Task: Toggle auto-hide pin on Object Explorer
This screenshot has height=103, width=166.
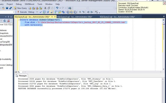Action: (9, 17)
